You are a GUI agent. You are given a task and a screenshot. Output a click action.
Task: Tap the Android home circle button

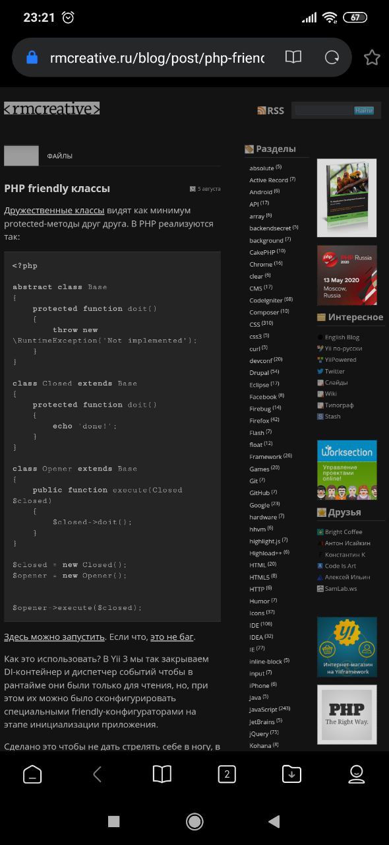pos(194,821)
